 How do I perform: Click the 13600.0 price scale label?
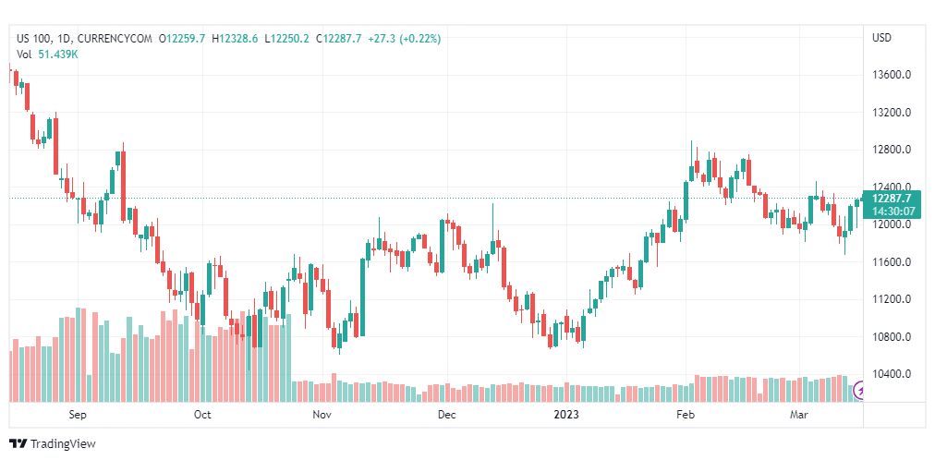tap(892, 75)
